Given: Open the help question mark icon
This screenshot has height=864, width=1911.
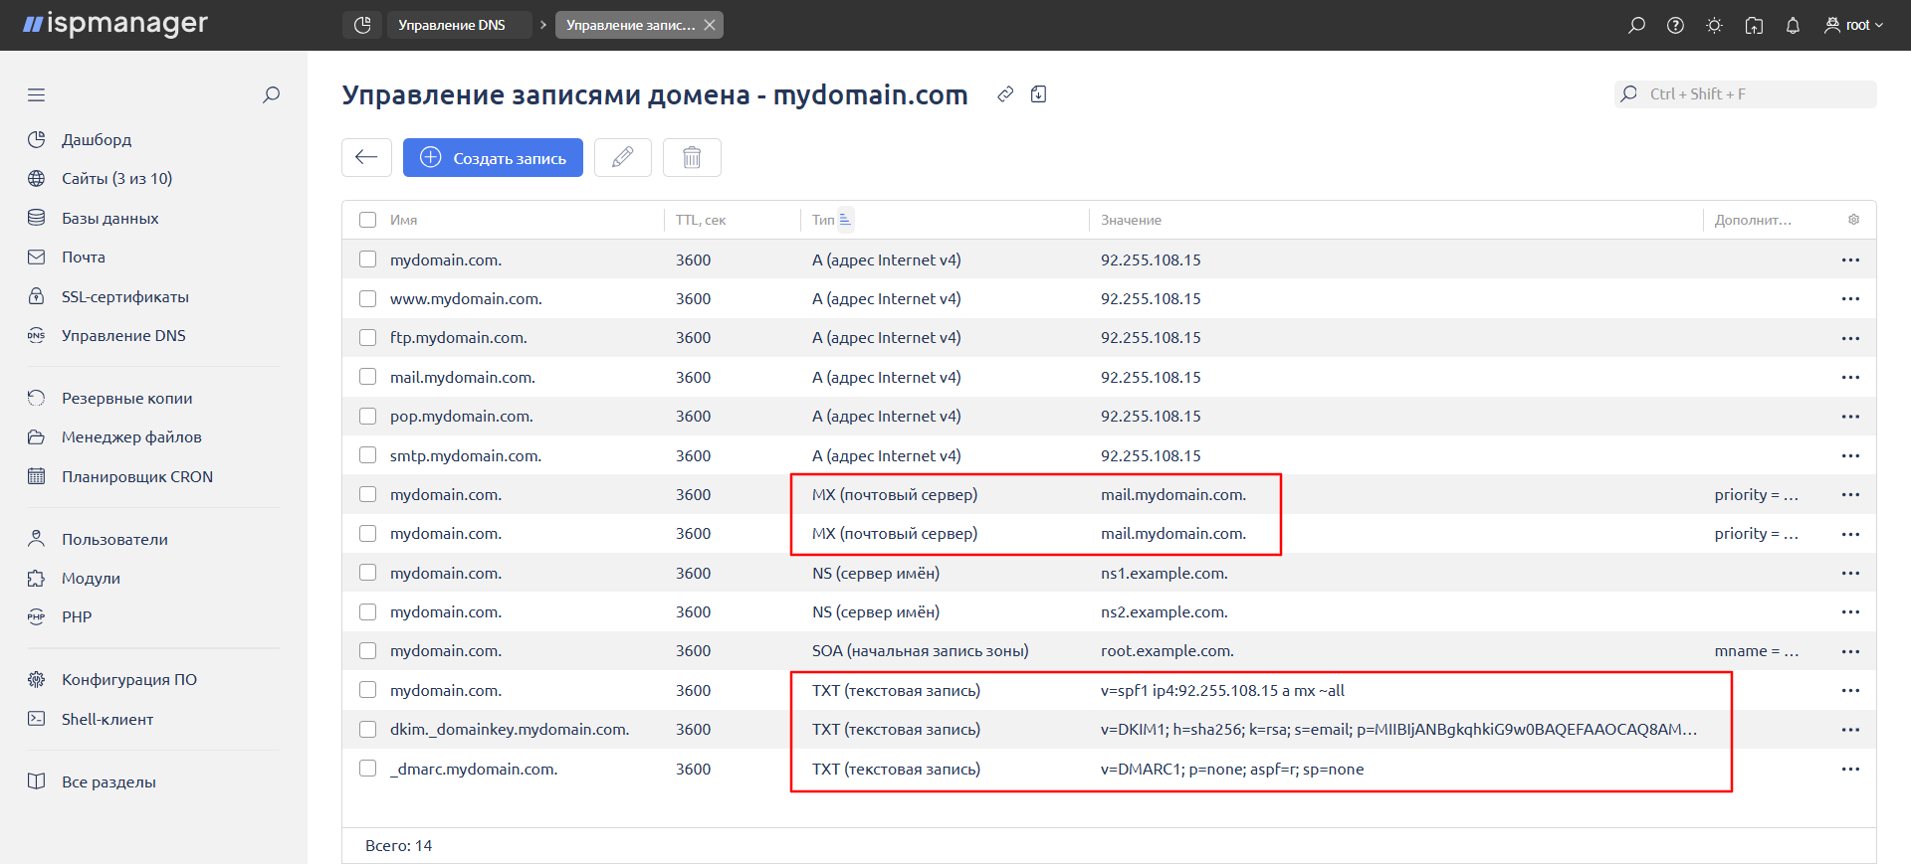Looking at the screenshot, I should 1675,25.
